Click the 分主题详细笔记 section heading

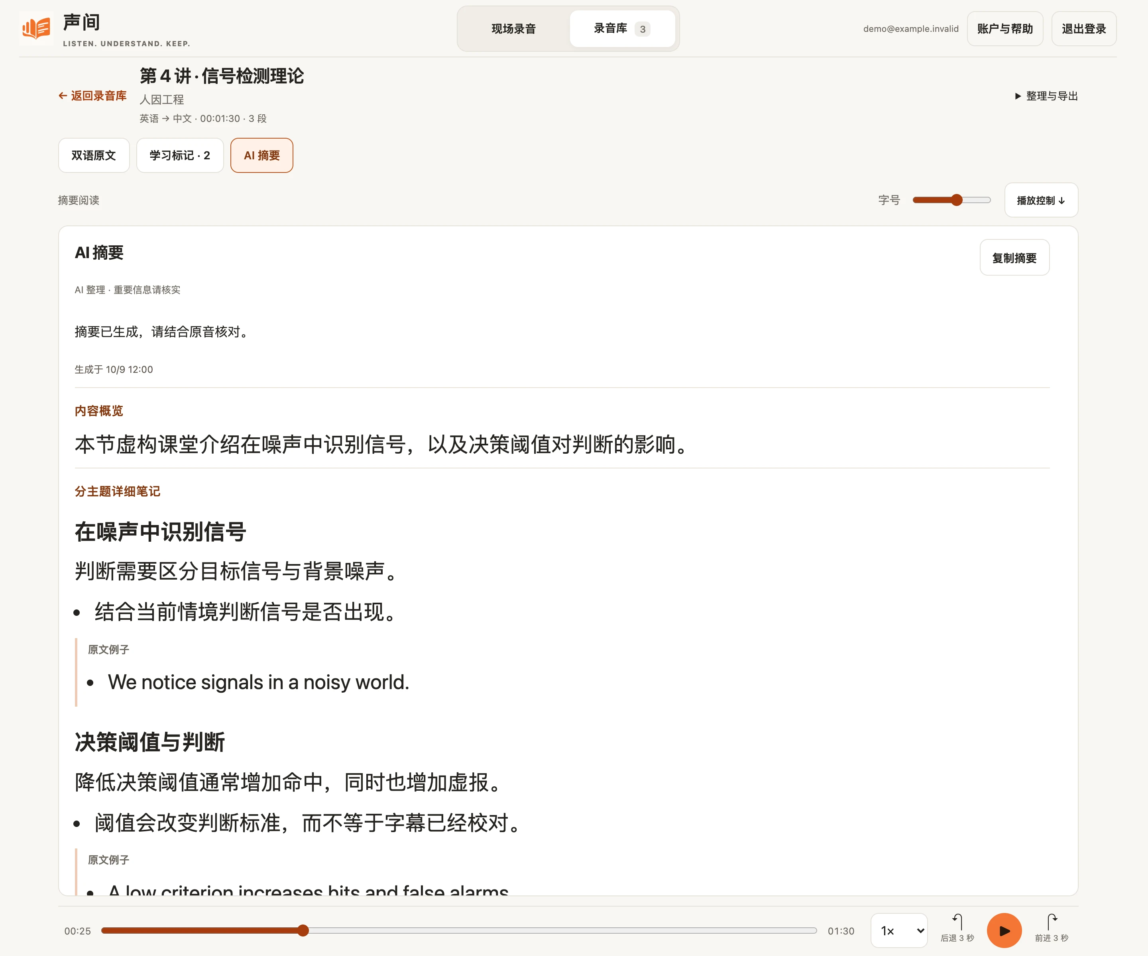tap(118, 491)
